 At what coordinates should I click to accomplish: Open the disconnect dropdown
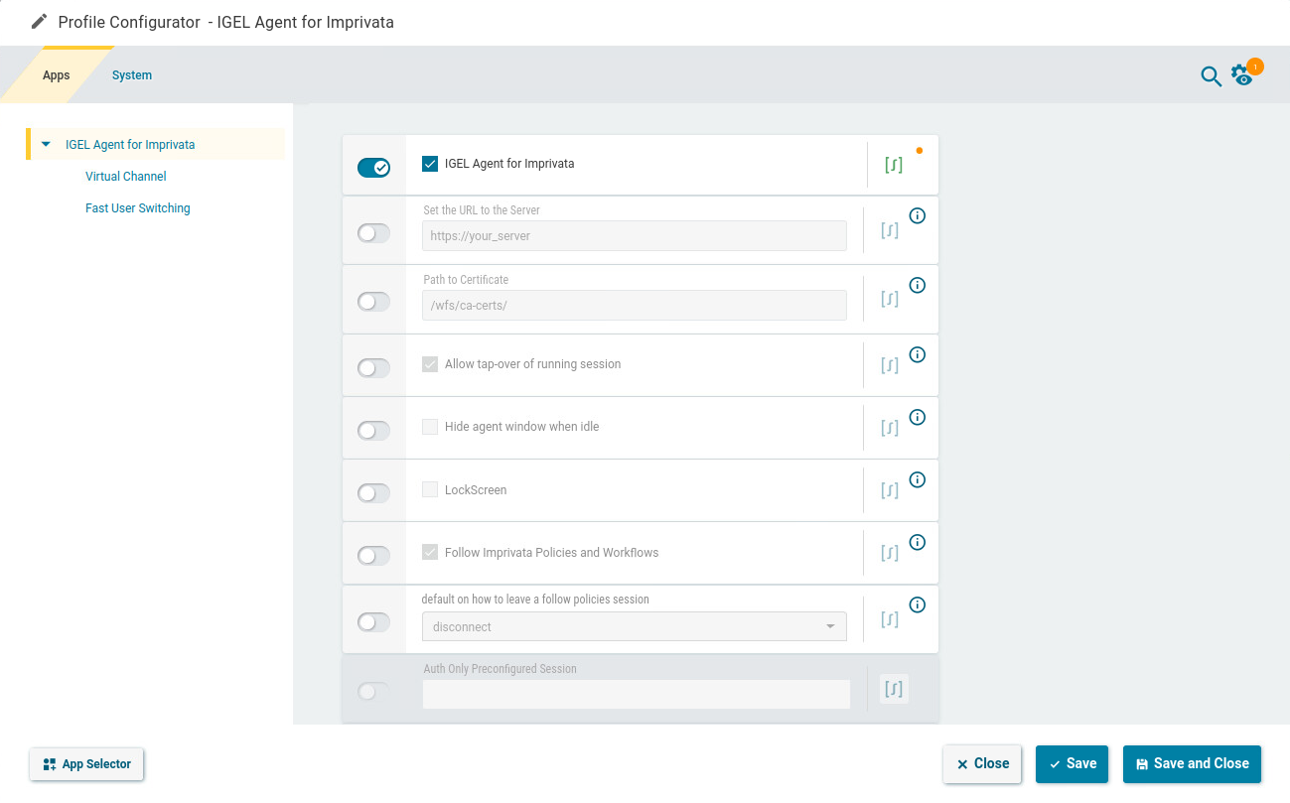point(634,626)
